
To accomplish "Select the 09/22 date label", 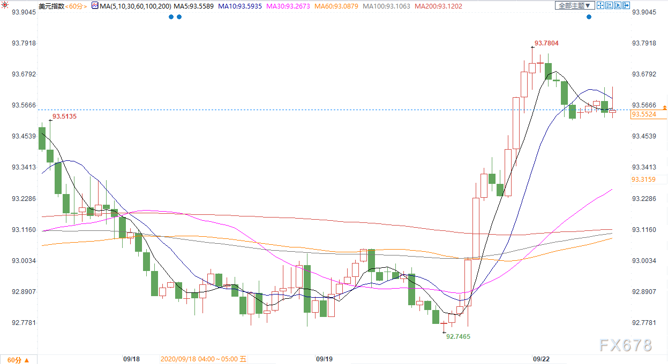I will 541,359.
